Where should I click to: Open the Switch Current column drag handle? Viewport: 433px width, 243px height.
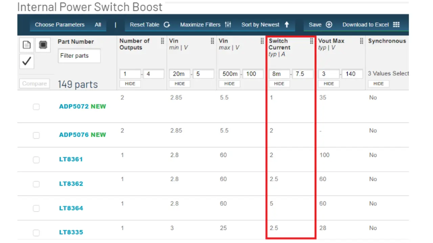click(x=312, y=41)
